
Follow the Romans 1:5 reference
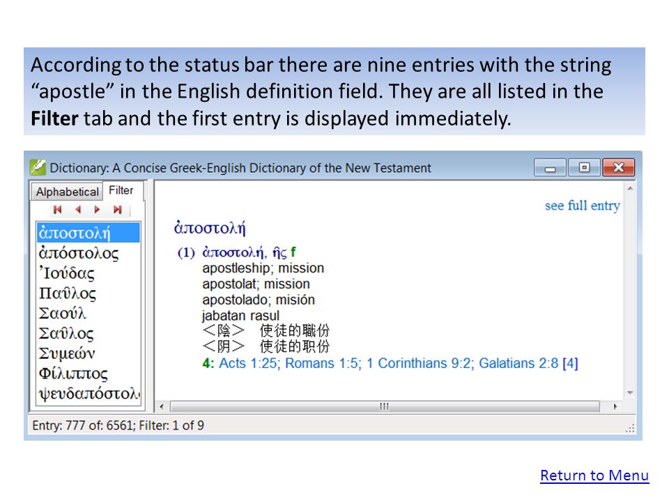323,363
